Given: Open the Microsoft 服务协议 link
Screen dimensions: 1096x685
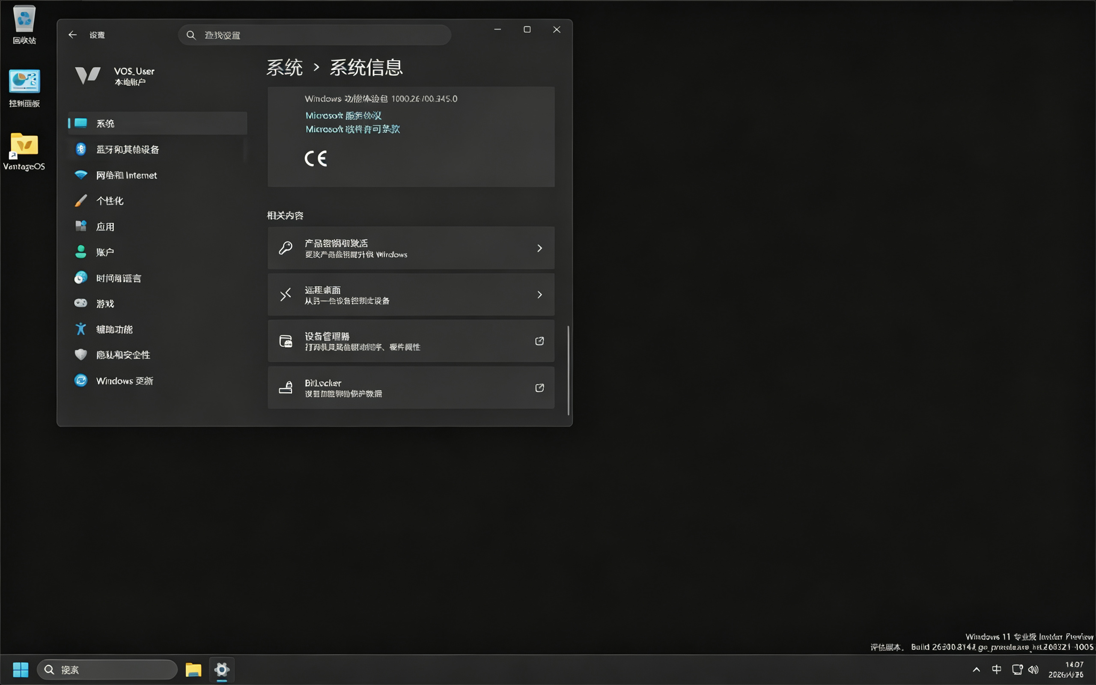Looking at the screenshot, I should pos(343,116).
